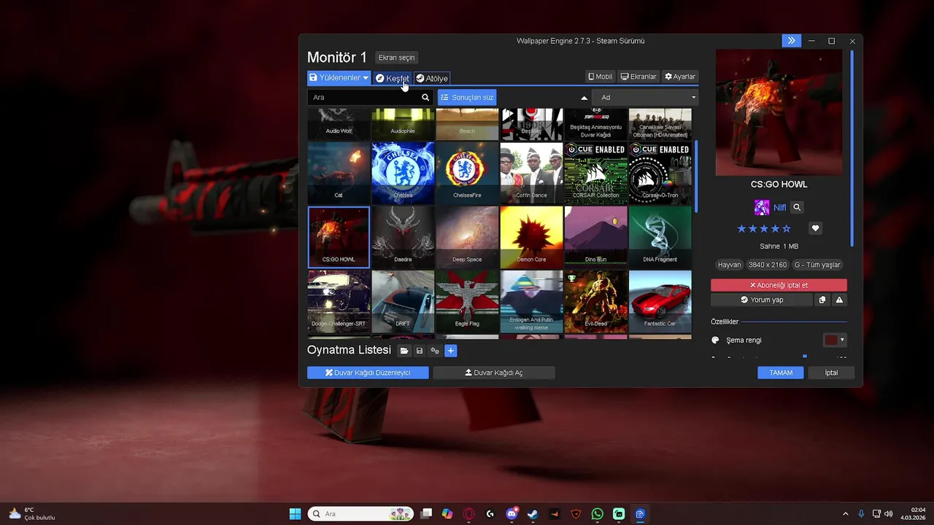934x525 pixels.
Task: Collapse side panel with double-chevron button
Action: pyautogui.click(x=791, y=41)
